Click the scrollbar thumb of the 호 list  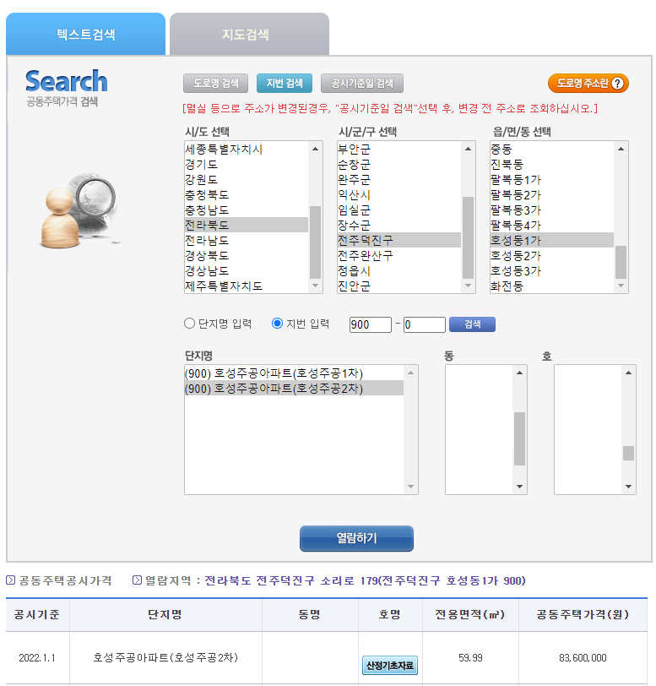click(628, 453)
